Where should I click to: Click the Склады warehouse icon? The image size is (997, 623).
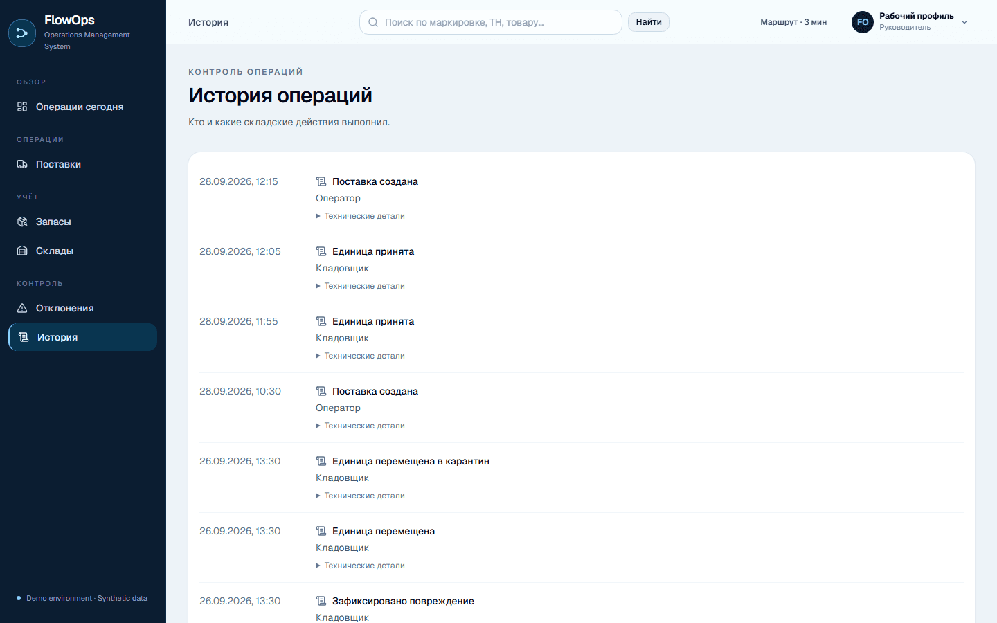(22, 251)
